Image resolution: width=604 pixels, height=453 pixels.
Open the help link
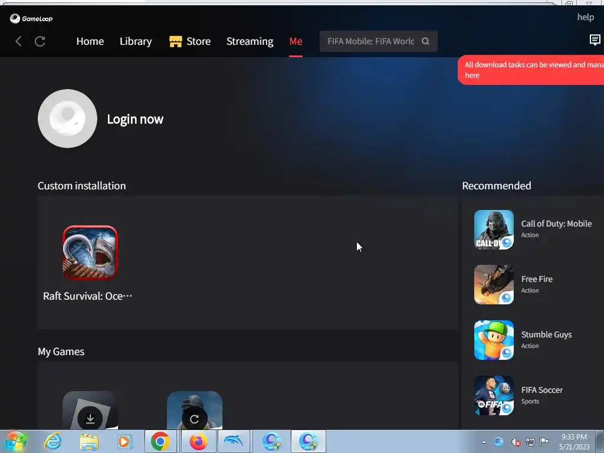coord(585,17)
